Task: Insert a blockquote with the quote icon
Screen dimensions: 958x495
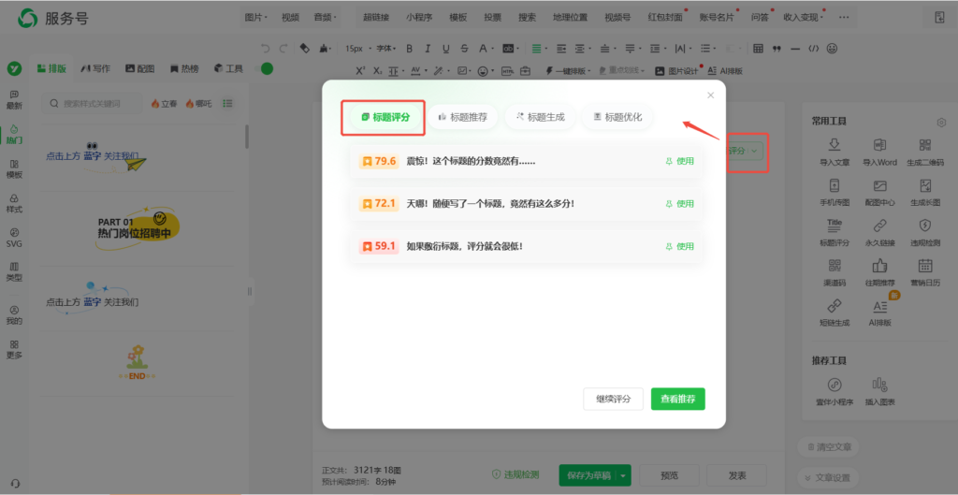Action: 777,49
